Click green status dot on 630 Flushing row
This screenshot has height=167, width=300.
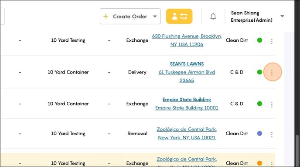point(259,40)
